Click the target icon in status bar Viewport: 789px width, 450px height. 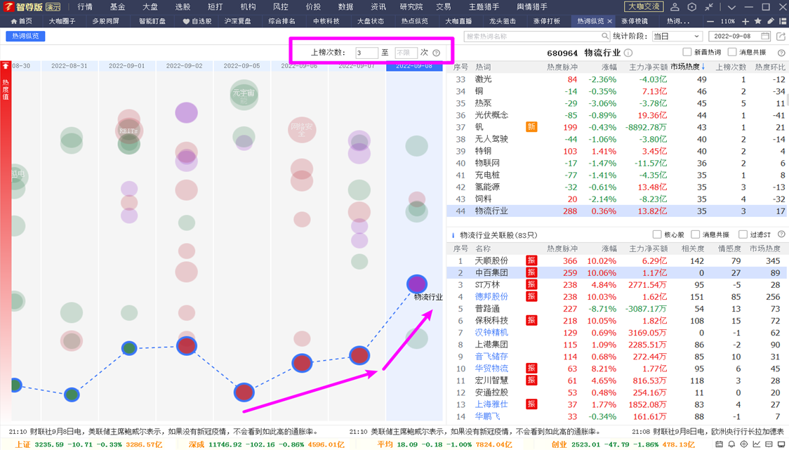pos(744,444)
